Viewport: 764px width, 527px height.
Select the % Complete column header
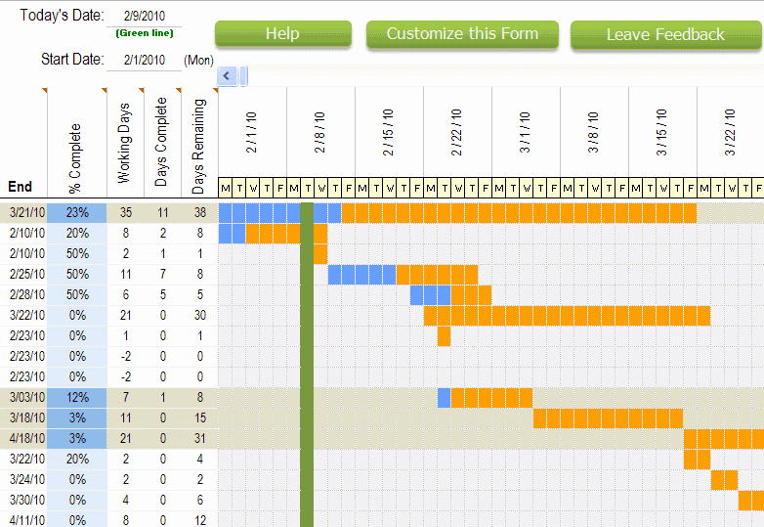[x=74, y=158]
